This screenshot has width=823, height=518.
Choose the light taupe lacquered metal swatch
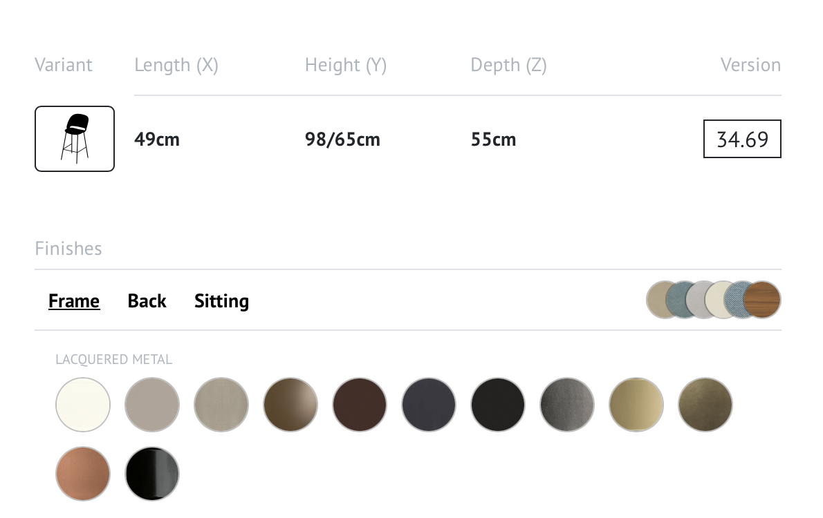152,405
